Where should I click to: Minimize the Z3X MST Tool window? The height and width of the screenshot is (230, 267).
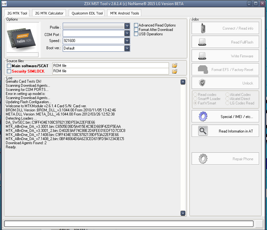point(249,3)
